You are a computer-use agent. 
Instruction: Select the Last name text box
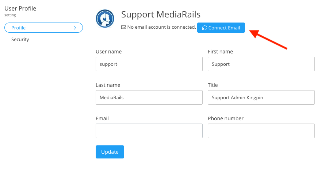(149, 97)
